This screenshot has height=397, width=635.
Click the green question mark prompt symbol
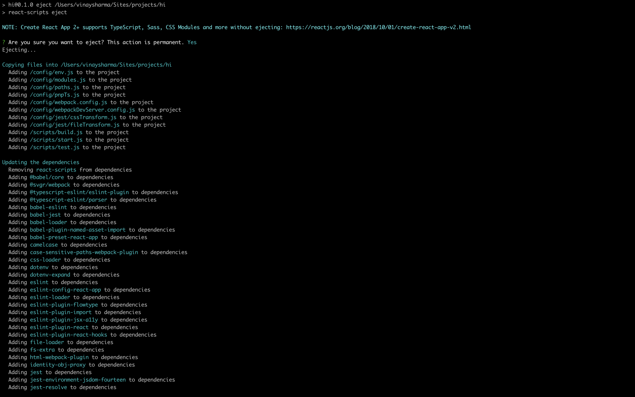point(4,42)
